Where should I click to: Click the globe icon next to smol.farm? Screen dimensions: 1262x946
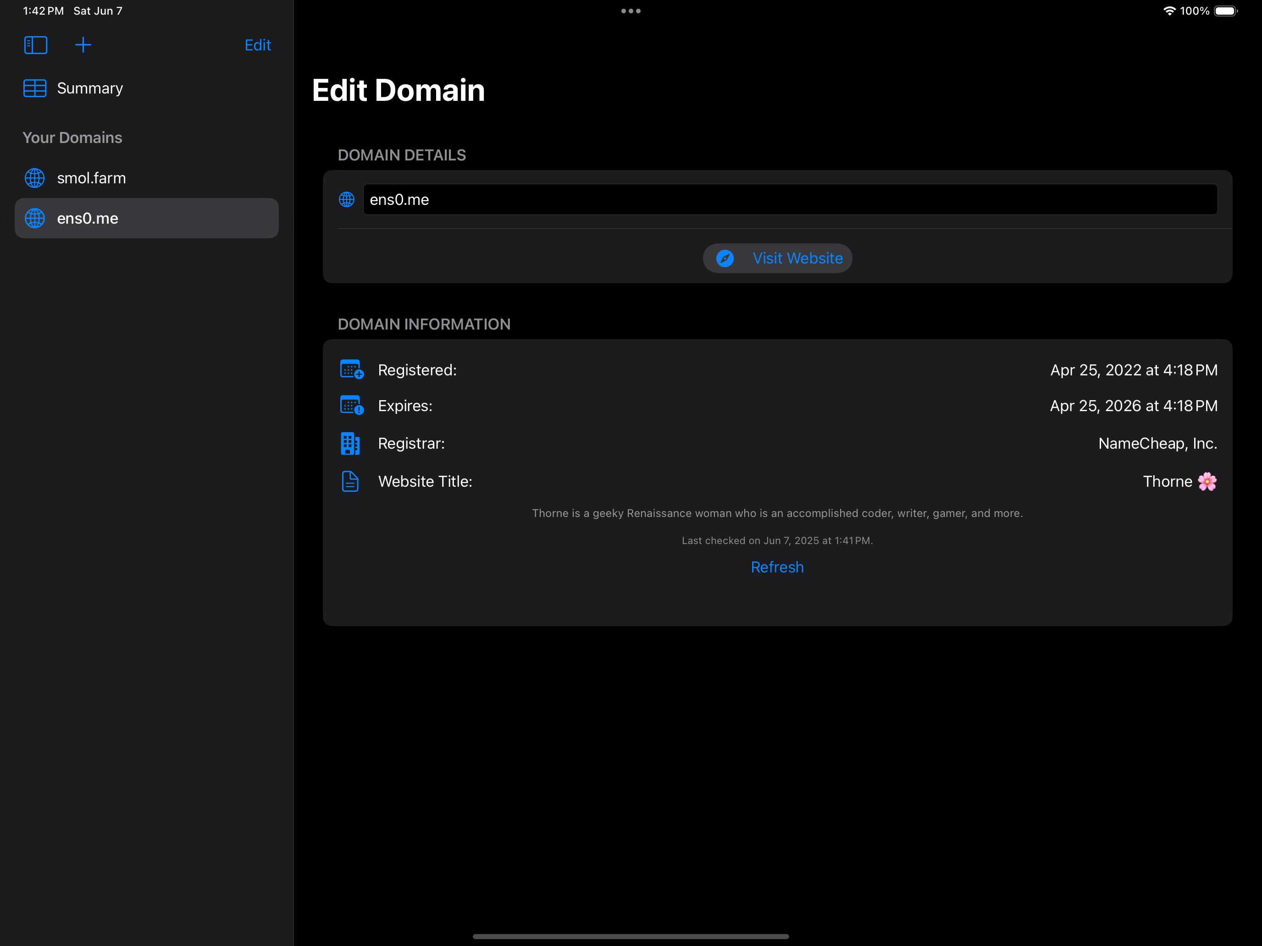(x=34, y=178)
